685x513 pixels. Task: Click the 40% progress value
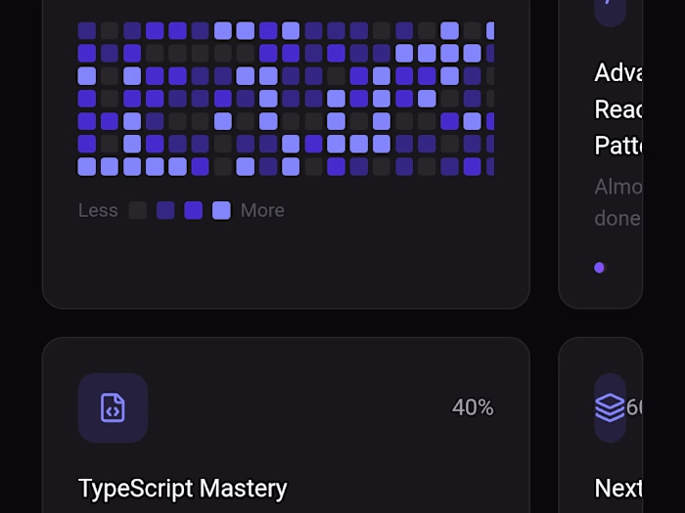[x=473, y=407]
